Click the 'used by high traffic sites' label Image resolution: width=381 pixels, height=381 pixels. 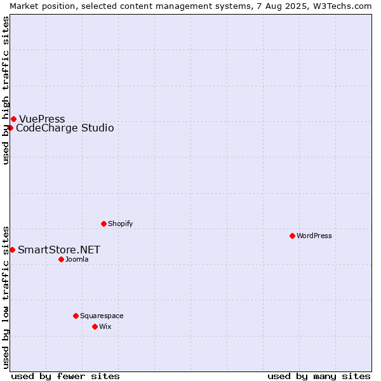[x=5, y=90]
